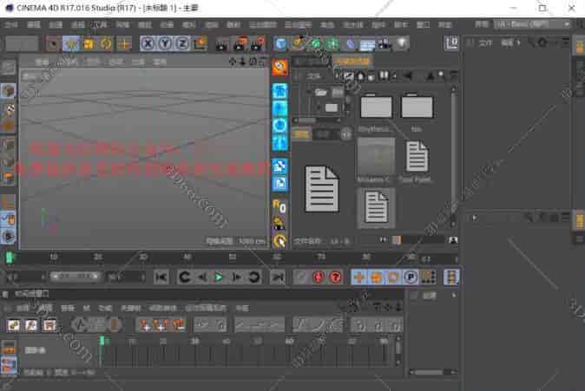Toggle Rotation keyframe recording
Image resolution: width=585 pixels, height=391 pixels.
point(393,277)
